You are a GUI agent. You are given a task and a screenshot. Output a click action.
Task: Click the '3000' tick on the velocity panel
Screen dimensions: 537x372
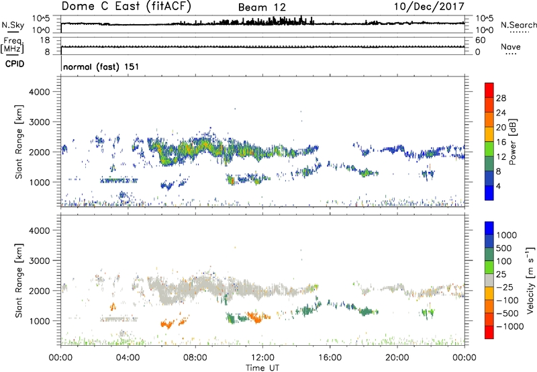point(40,261)
